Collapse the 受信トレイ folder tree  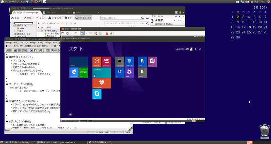pos(13,25)
